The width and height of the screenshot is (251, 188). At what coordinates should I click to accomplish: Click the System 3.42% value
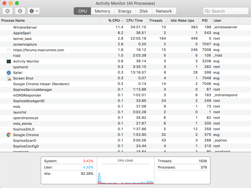pyautogui.click(x=88, y=161)
